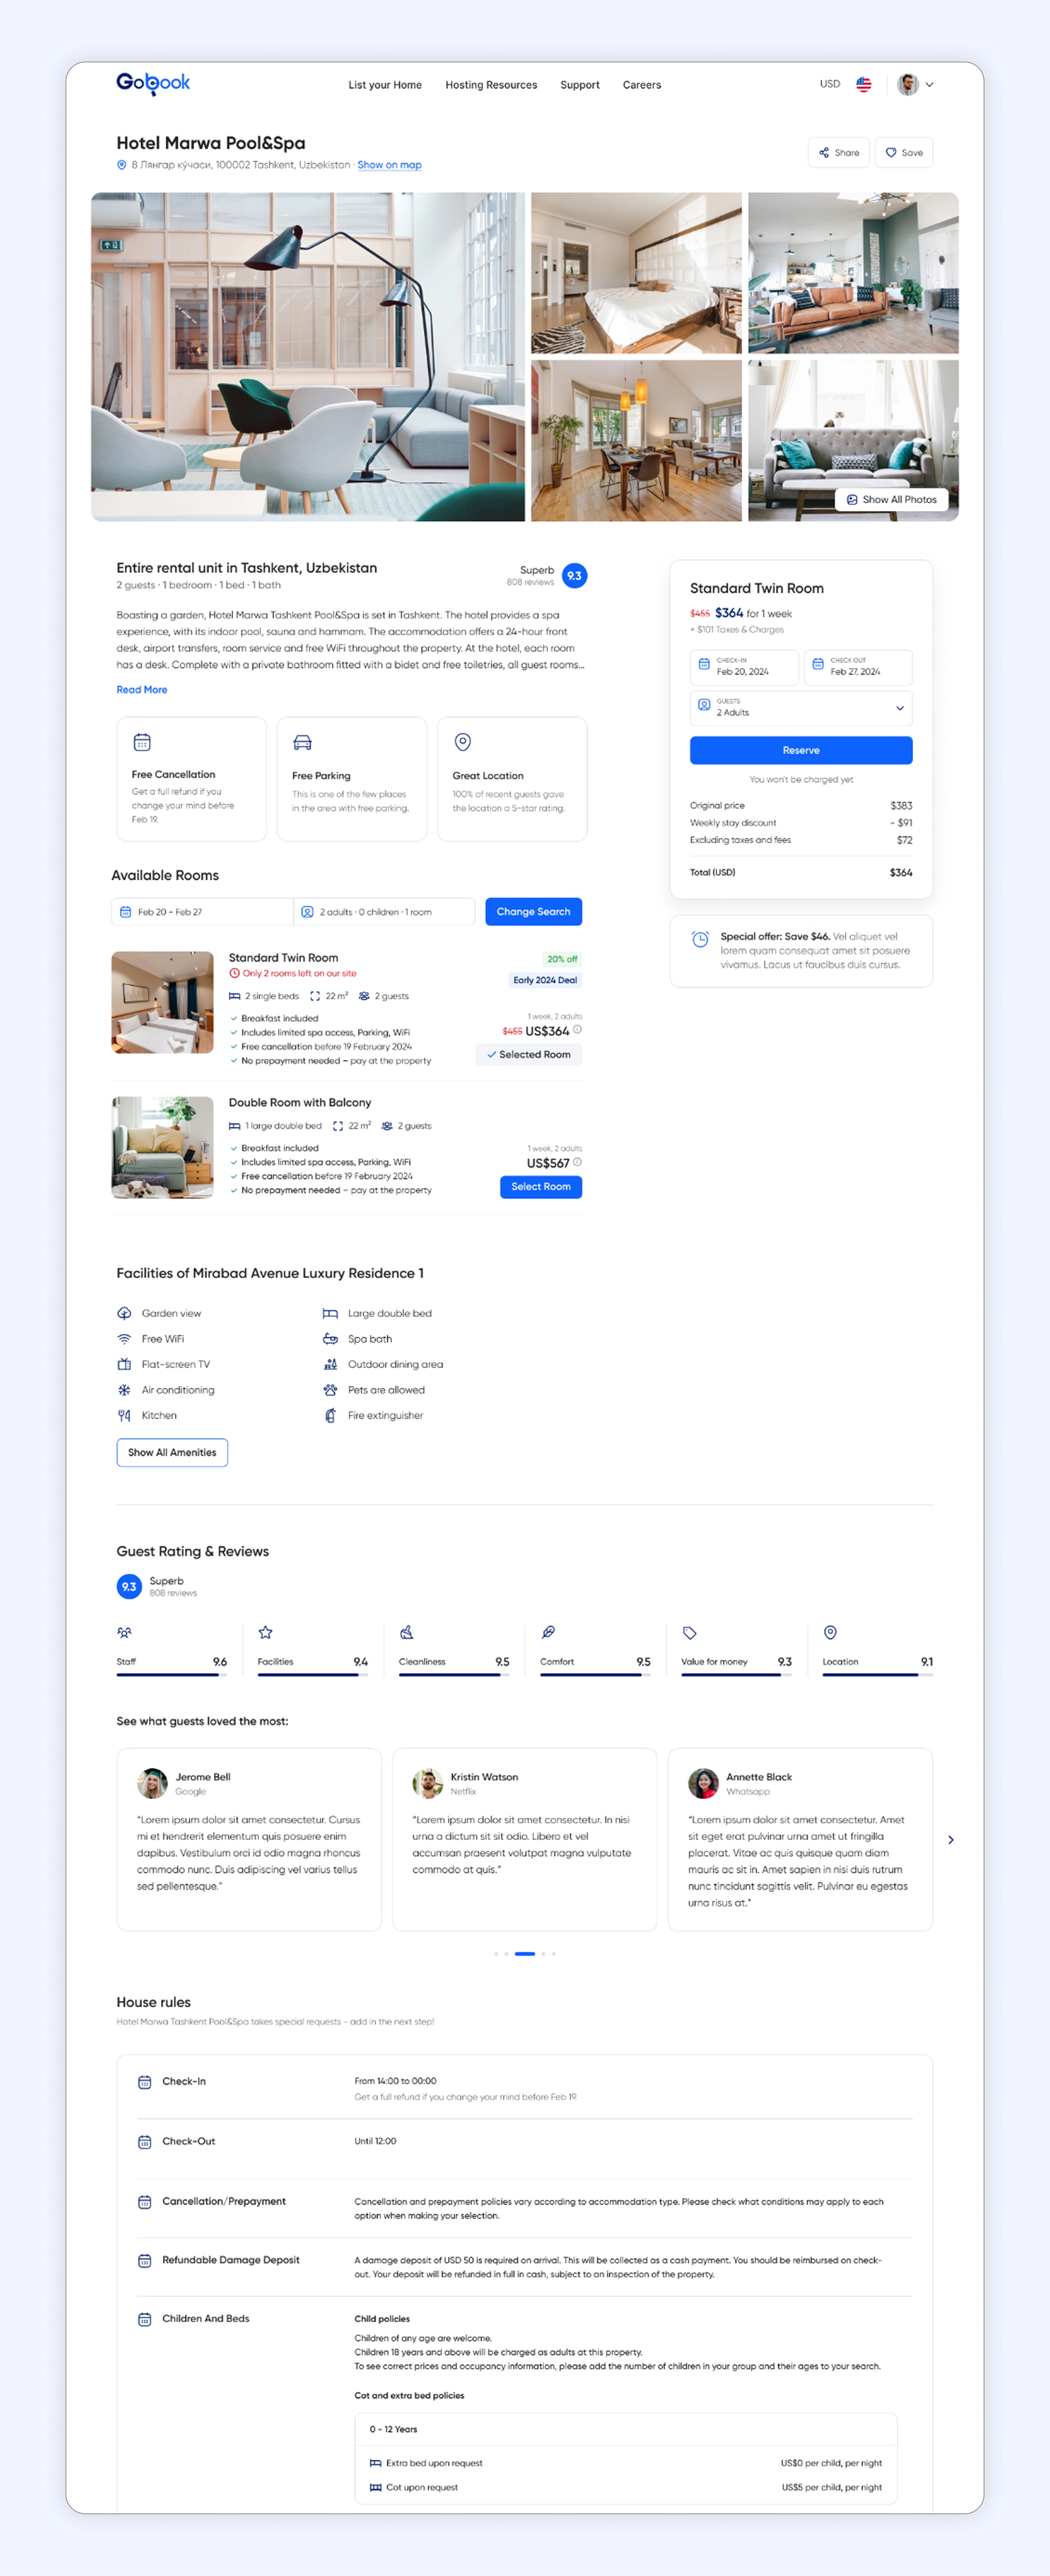Screen dimensions: 1050x2576
Task: Click Cot upon request row
Action: click(x=626, y=2487)
